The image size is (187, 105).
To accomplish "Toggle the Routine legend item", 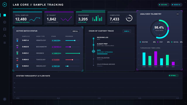I will coord(148,42).
